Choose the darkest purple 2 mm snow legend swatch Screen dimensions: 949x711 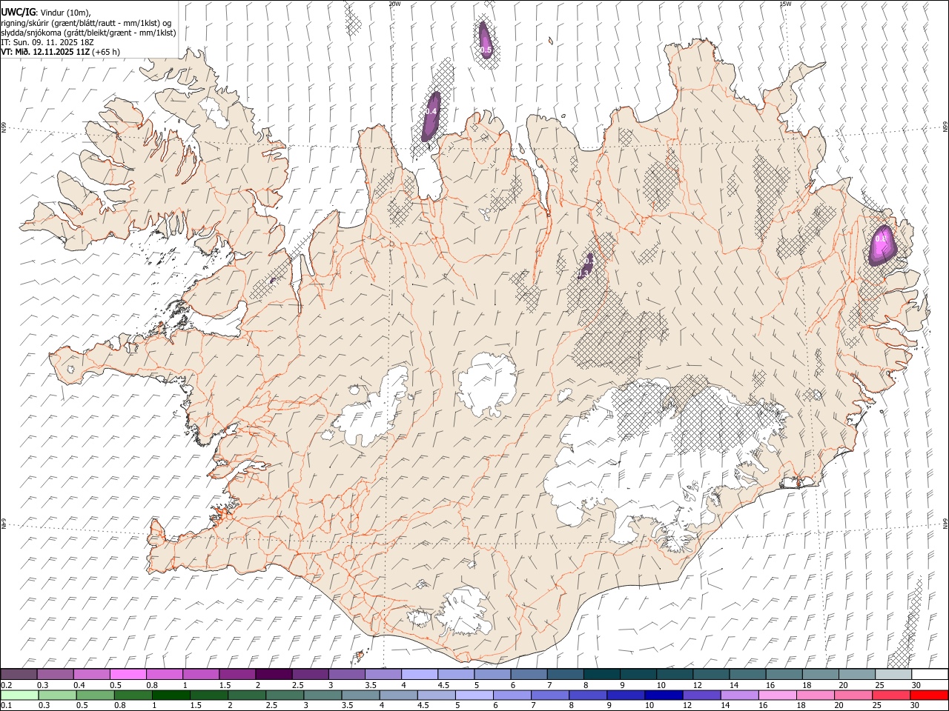[274, 675]
